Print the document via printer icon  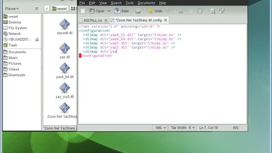coord(138,11)
